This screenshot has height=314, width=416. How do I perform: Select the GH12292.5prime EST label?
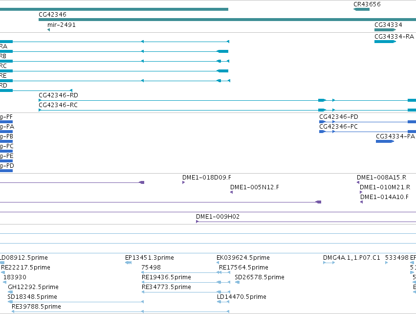33,287
